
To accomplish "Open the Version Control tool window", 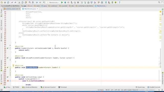I will coord(48,87).
